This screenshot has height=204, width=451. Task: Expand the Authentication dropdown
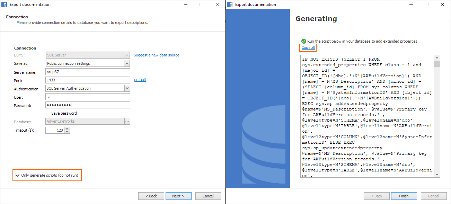coord(127,88)
